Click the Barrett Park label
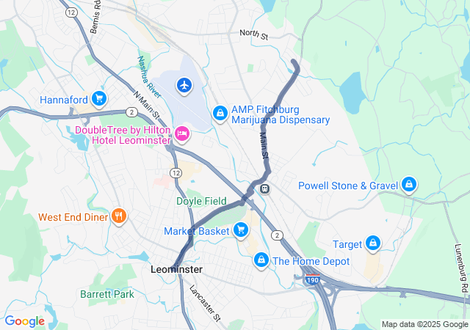 tap(107, 294)
